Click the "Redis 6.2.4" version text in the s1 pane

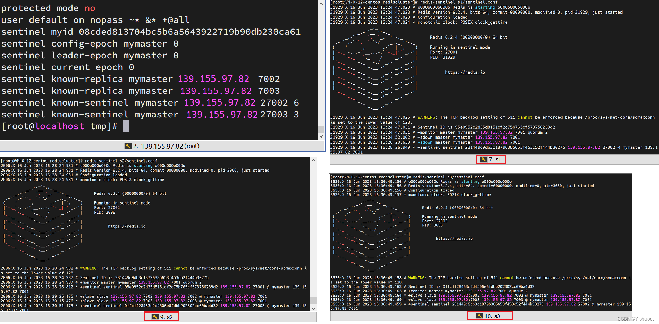point(469,37)
